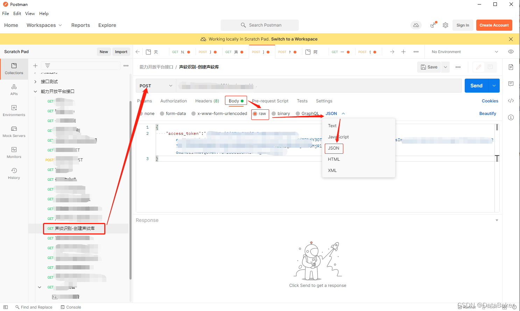
Task: Close the yellow Scratch Pad banner
Action: (511, 39)
